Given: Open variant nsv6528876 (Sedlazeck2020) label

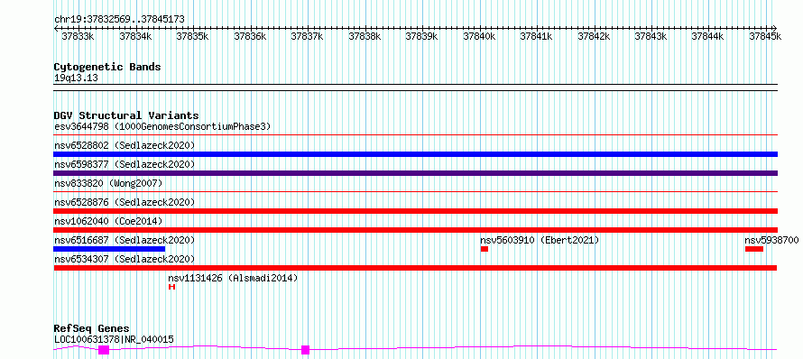Looking at the screenshot, I should pyautogui.click(x=125, y=202).
